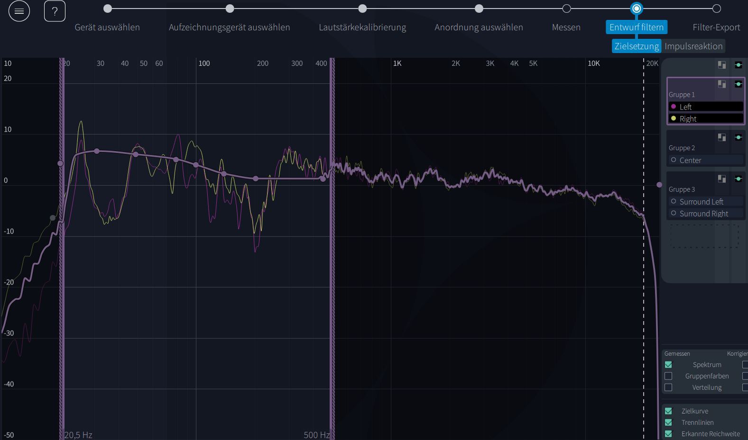This screenshot has height=440, width=748.
Task: Click the Gruppe 1 heading
Action: click(682, 95)
